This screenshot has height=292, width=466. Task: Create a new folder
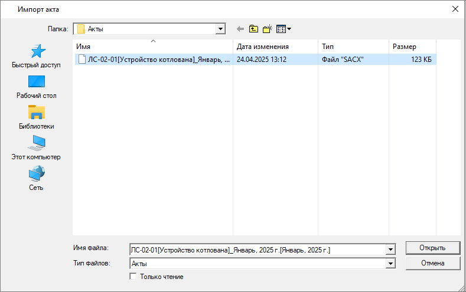tap(267, 28)
